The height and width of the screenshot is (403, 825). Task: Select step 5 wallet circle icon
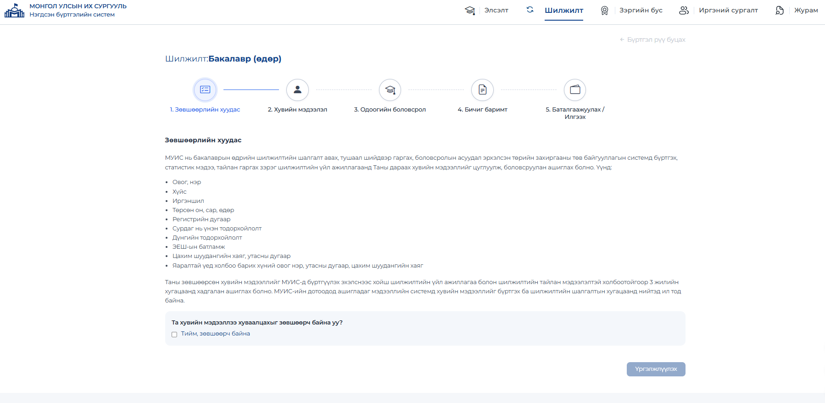tap(575, 90)
